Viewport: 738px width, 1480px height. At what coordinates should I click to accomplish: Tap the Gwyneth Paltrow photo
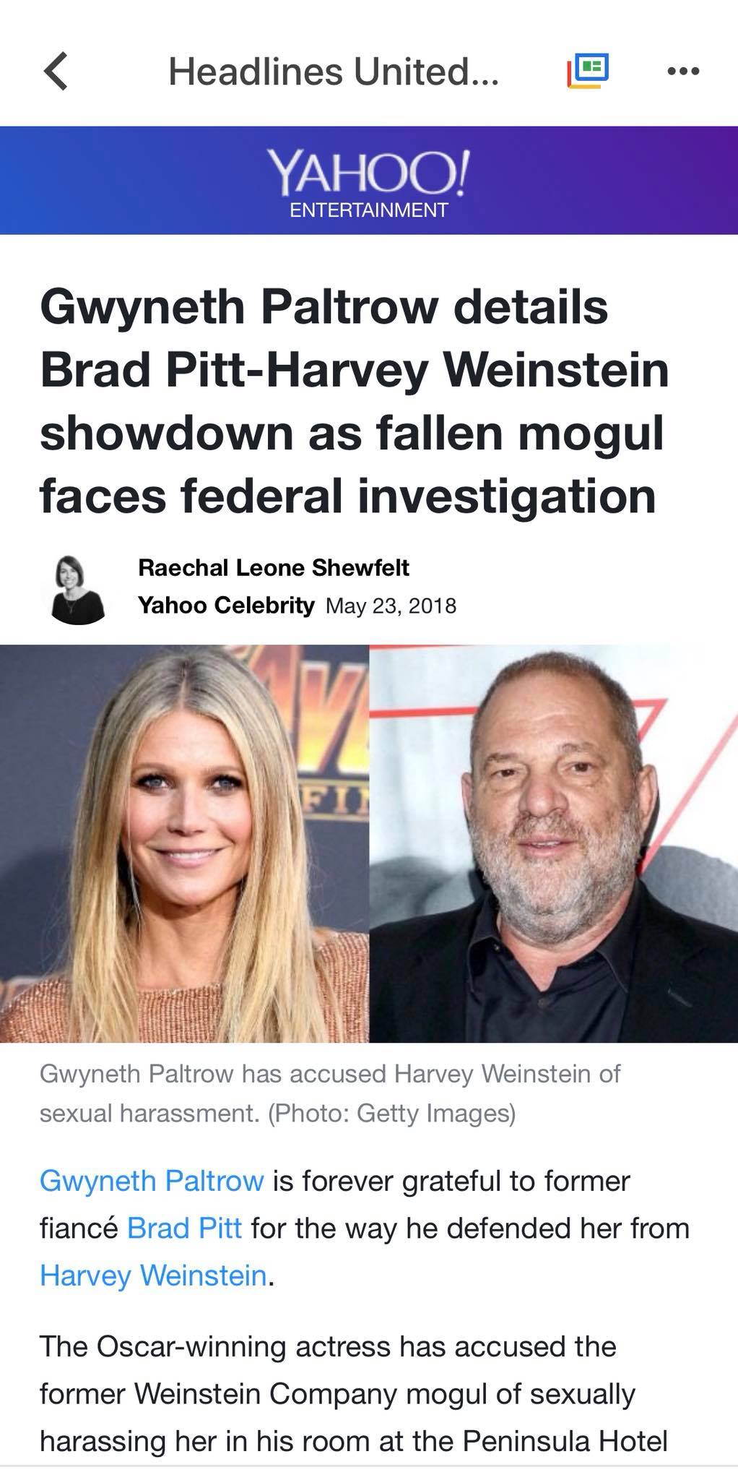tap(184, 843)
